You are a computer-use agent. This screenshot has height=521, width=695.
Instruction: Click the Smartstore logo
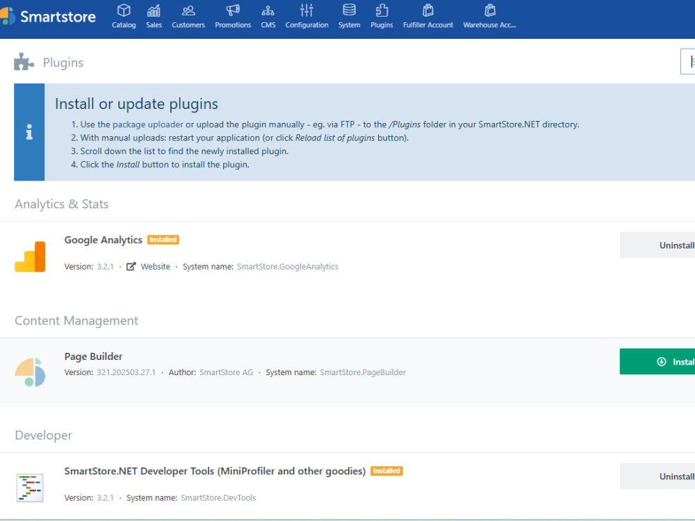[48, 17]
